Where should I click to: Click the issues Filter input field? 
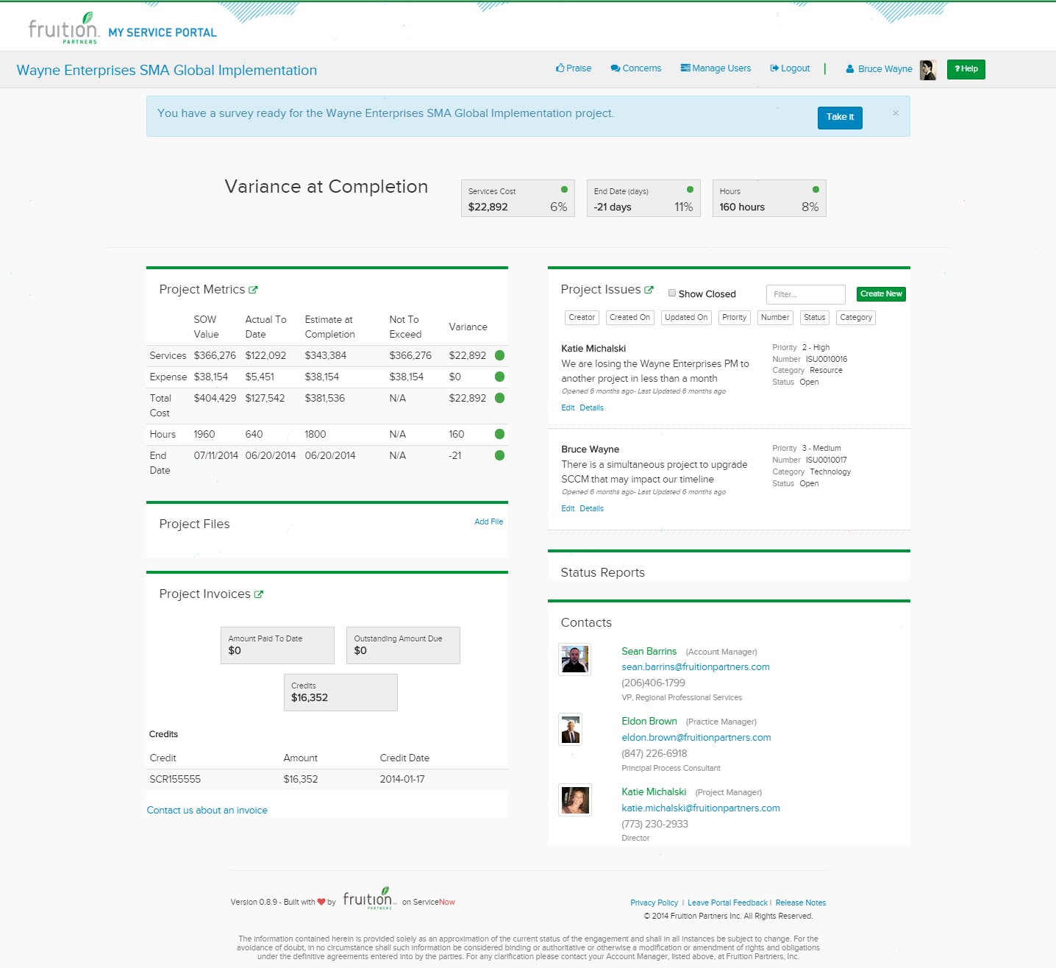point(806,294)
